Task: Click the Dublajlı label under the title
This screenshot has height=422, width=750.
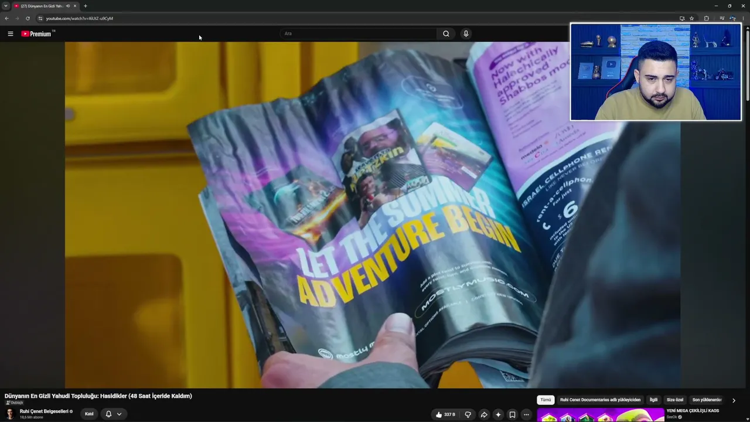Action: pyautogui.click(x=15, y=403)
